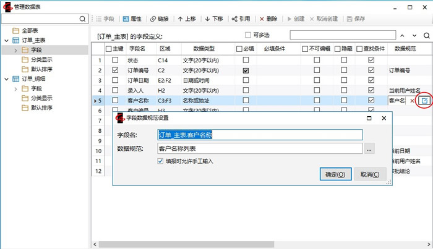Click the red X clear icon in row 5
The height and width of the screenshot is (249, 433).
(x=413, y=101)
